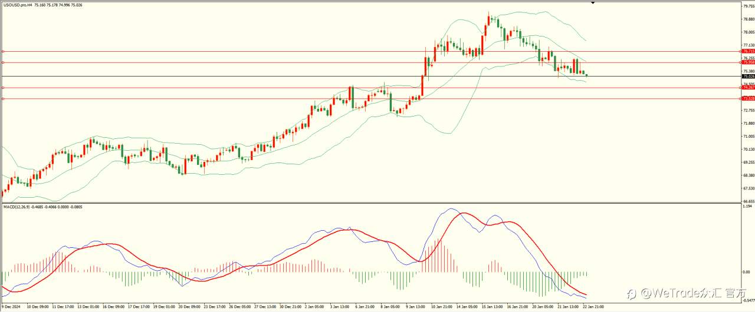Screen dimensions: 755x312
Task: Click the 77.130 price scale value
Action: [749, 45]
